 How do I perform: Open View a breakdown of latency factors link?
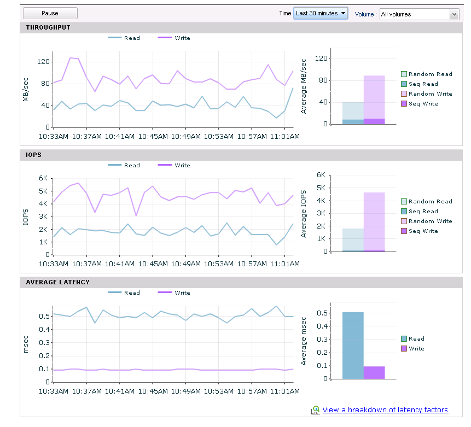[x=385, y=410]
